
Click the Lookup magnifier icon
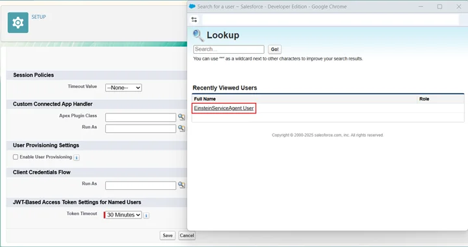(x=198, y=36)
